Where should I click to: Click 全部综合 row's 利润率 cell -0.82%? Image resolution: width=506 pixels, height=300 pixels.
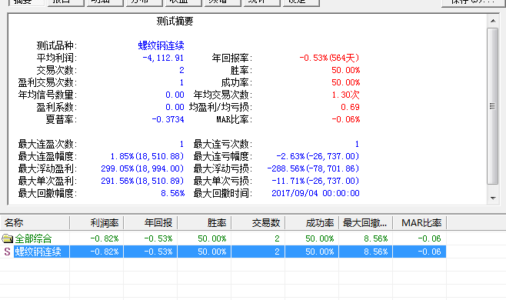(96, 238)
